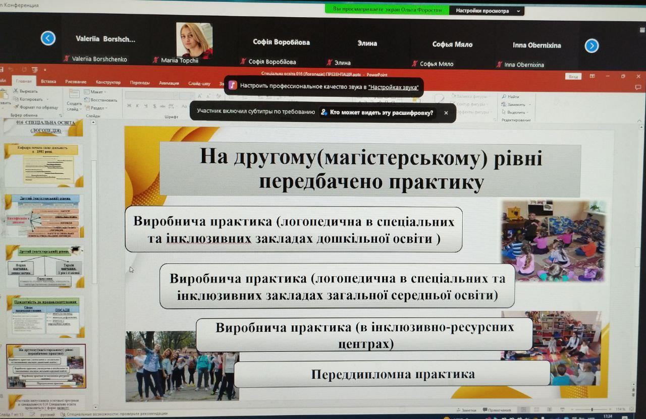Switch to Reading view in status bar
Viewport: 646px width, 419px height.
550,409
